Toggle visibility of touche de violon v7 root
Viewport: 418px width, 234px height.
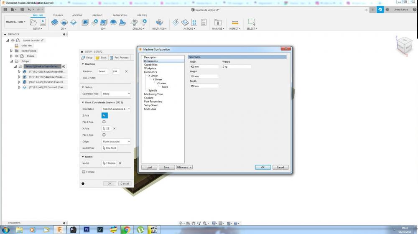click(13, 40)
